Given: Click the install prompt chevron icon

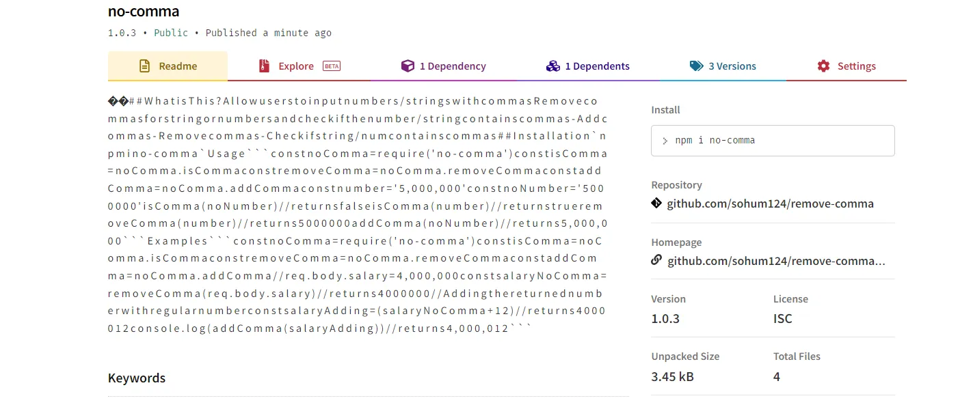Looking at the screenshot, I should (x=665, y=141).
